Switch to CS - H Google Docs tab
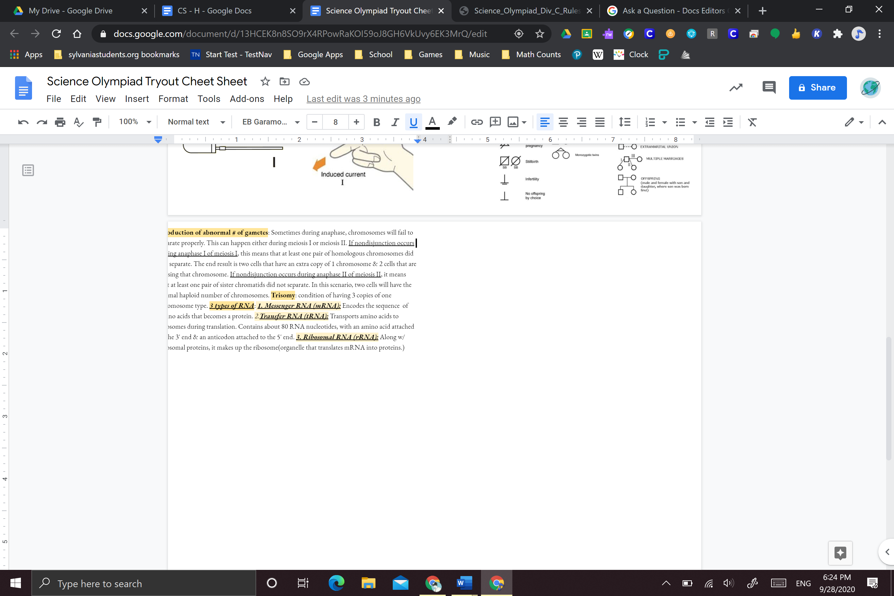This screenshot has height=596, width=894. tap(214, 11)
